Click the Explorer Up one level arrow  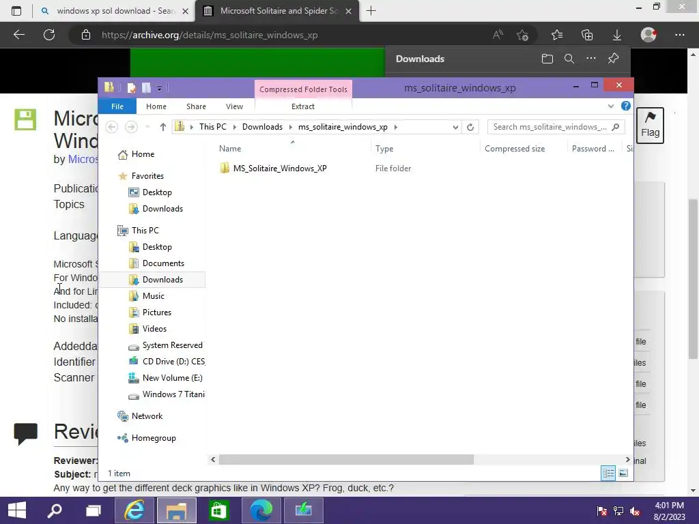point(162,127)
